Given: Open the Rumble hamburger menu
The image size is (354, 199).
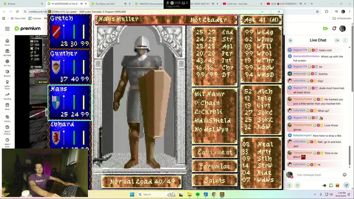Looking at the screenshot, I should pyautogui.click(x=7, y=28).
